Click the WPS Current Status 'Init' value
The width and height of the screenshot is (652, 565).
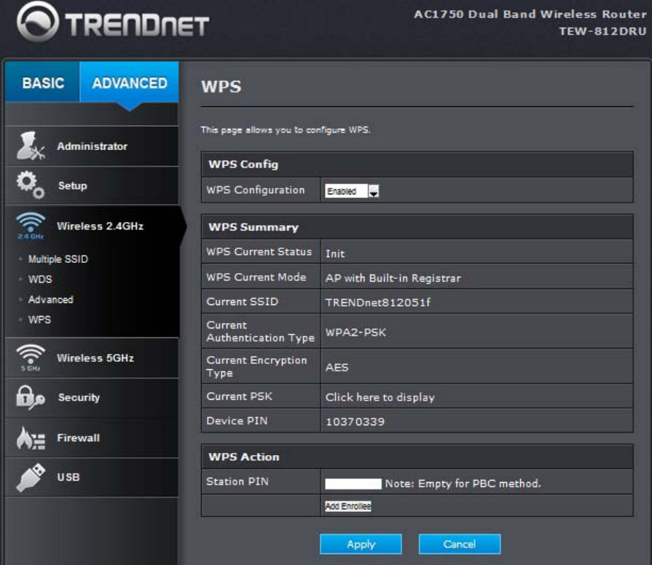[x=334, y=253]
